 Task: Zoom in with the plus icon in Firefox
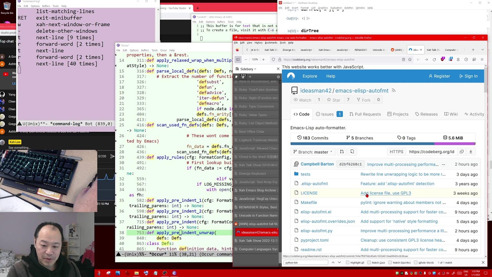[263, 59]
